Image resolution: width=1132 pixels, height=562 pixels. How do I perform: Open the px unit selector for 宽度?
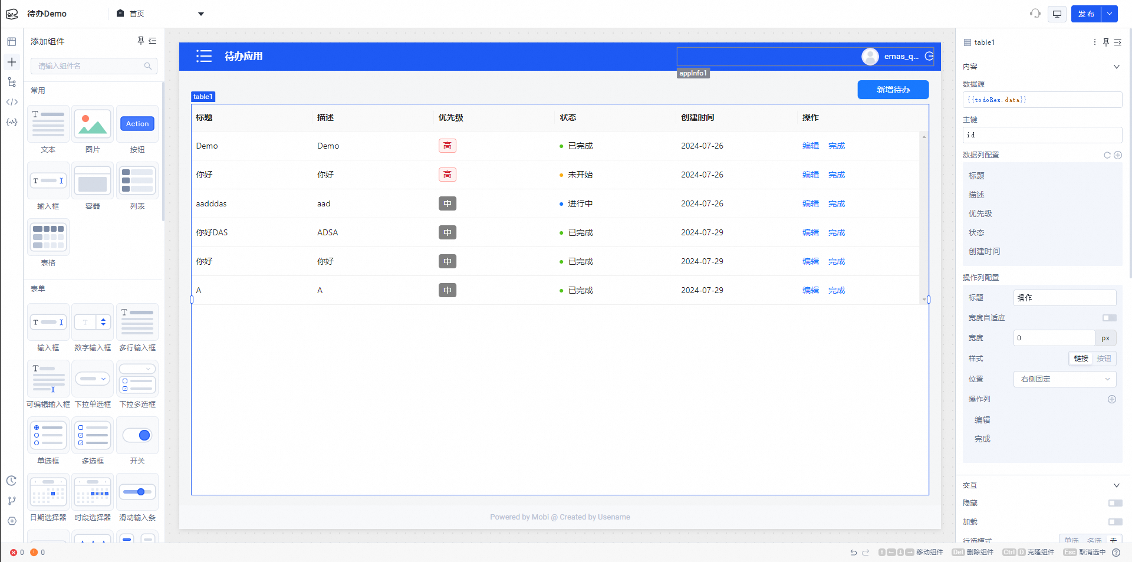(1105, 338)
